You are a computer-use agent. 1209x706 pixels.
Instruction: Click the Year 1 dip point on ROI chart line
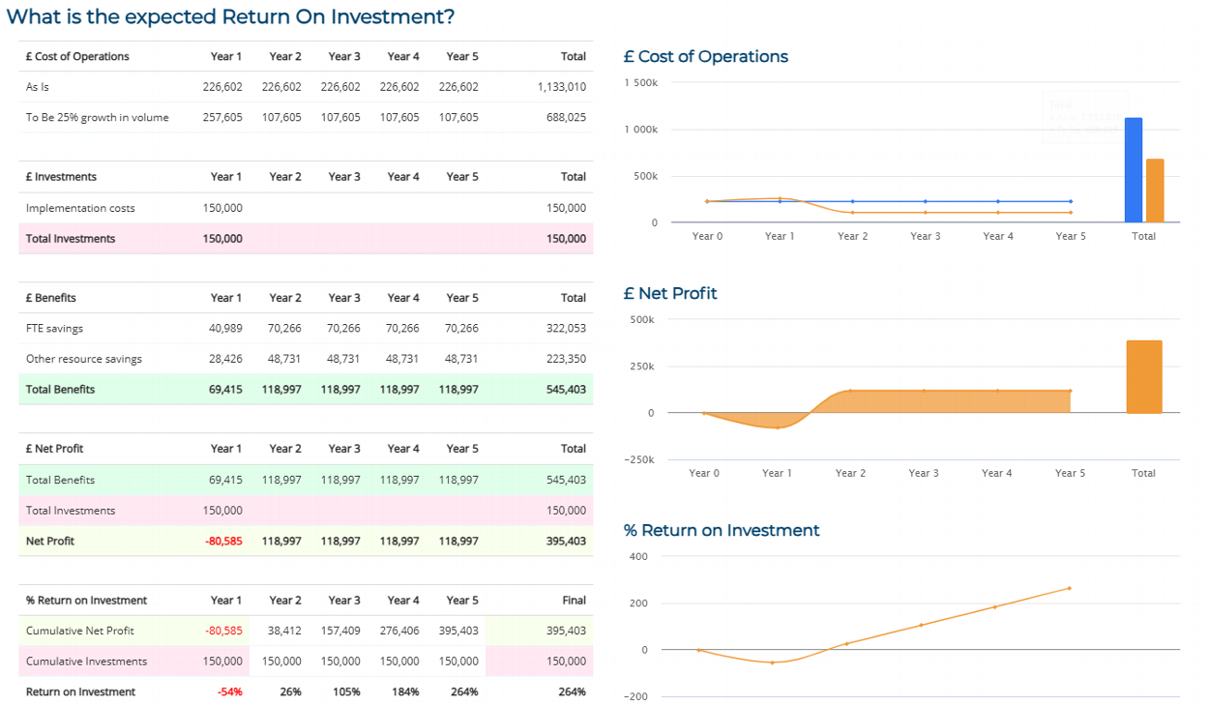tap(772, 662)
